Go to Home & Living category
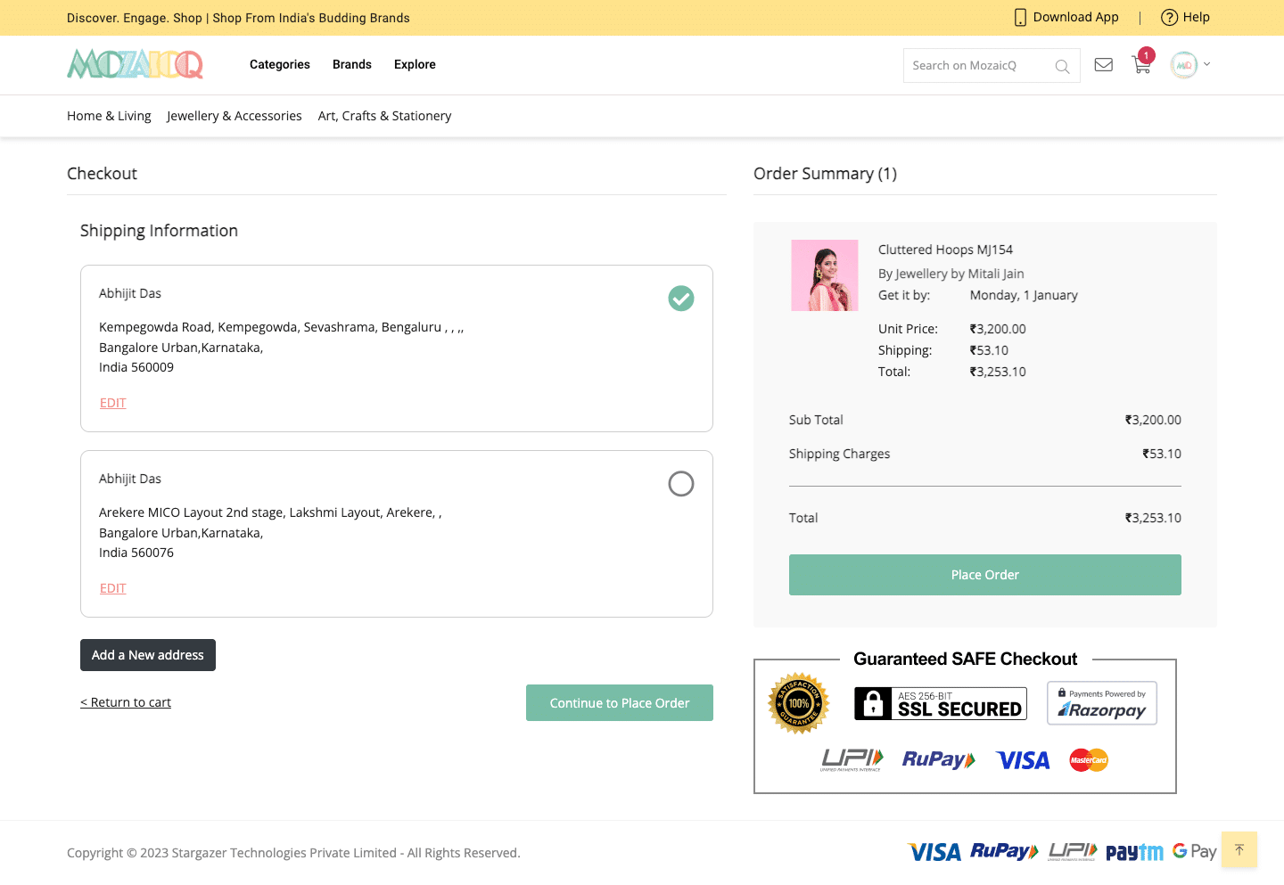This screenshot has height=885, width=1284. pyautogui.click(x=109, y=116)
